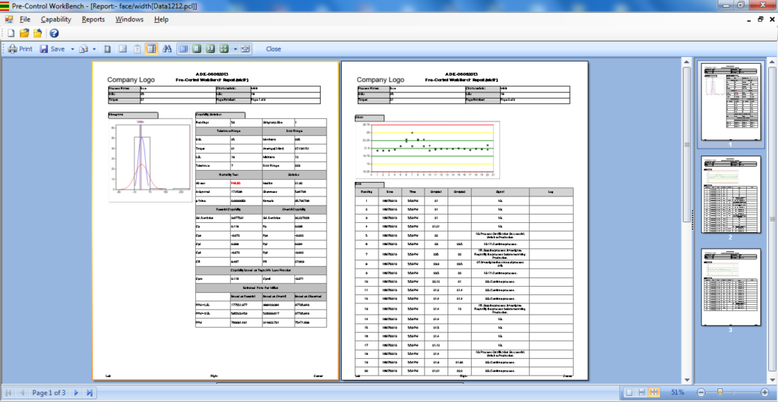Image resolution: width=778 pixels, height=402 pixels.
Task: Click the folder icon with up arrow
Action: (x=38, y=33)
